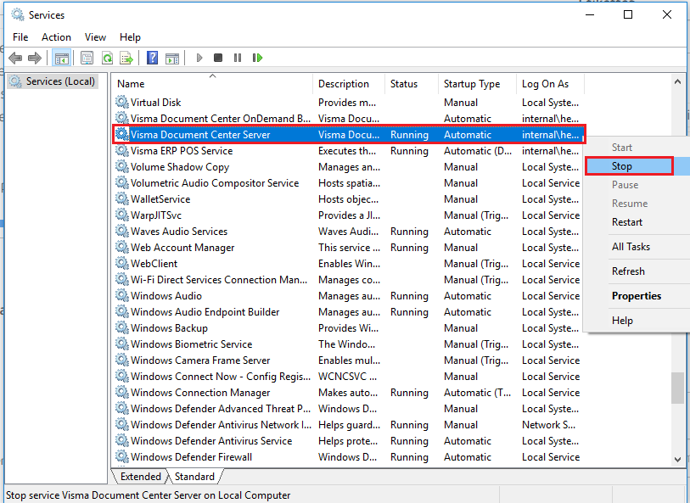690x503 pixels.
Task: Click Pause Service icon in toolbar
Action: click(x=238, y=58)
